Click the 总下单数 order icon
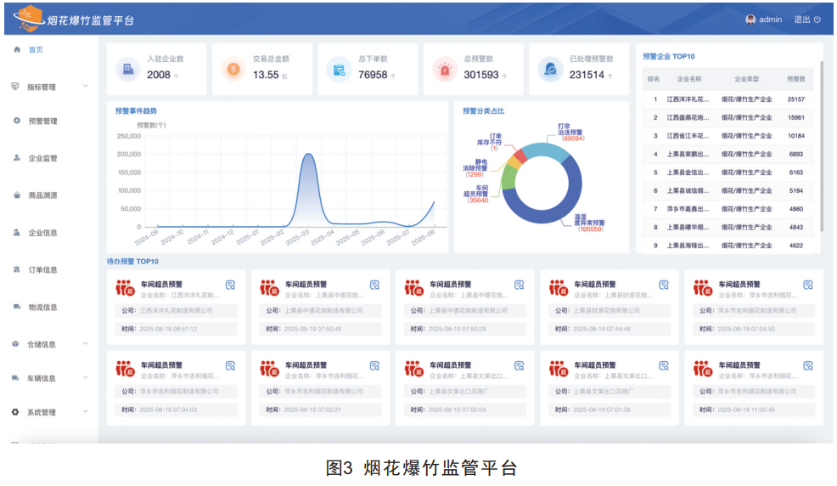 click(x=340, y=69)
